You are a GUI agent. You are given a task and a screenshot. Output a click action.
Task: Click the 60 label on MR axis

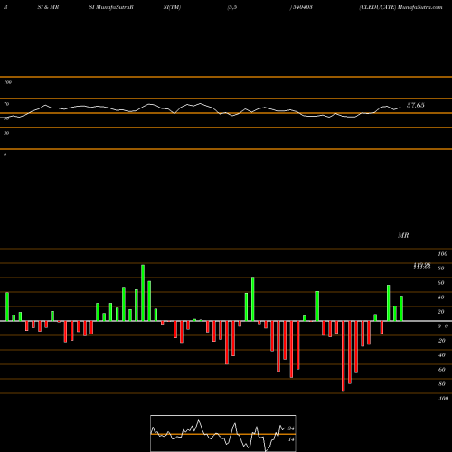441,283
